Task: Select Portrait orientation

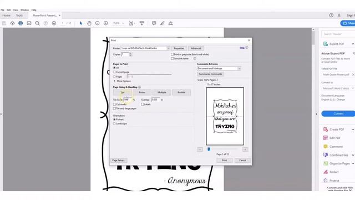Action: pos(114,119)
